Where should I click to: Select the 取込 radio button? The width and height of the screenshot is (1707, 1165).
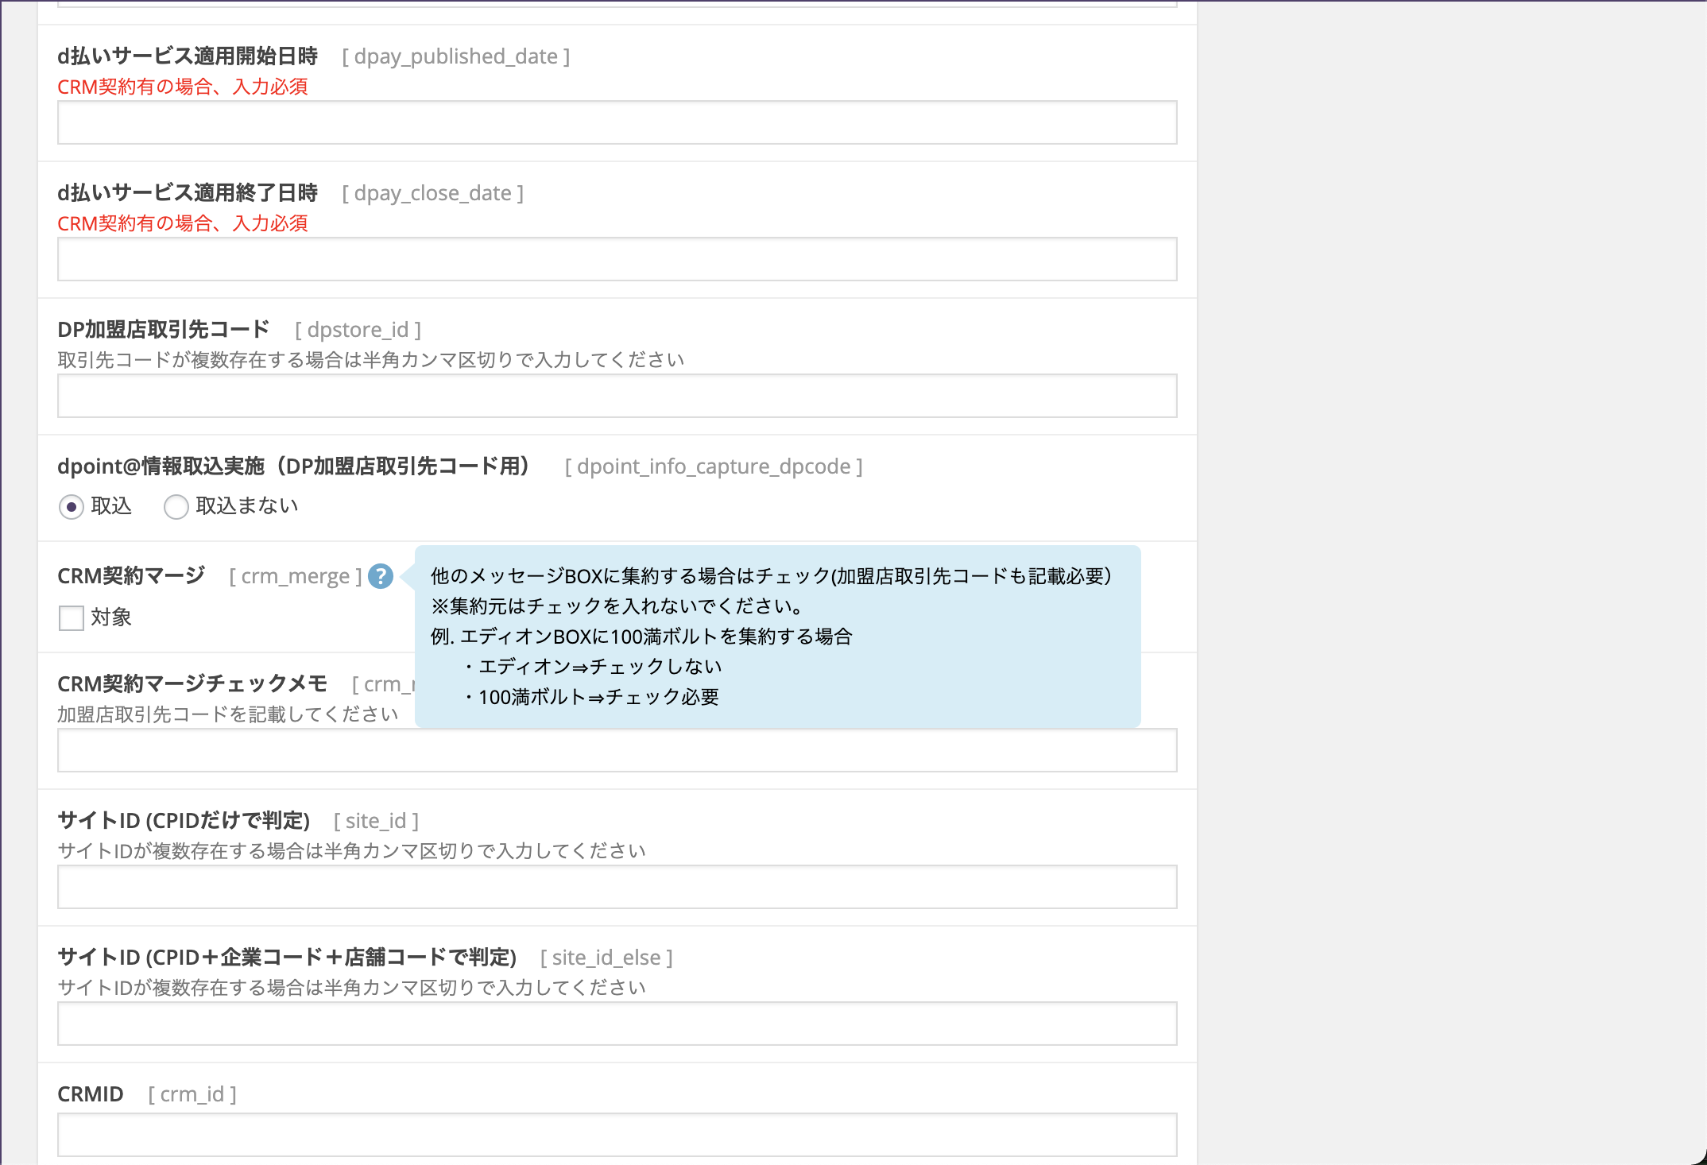point(72,507)
